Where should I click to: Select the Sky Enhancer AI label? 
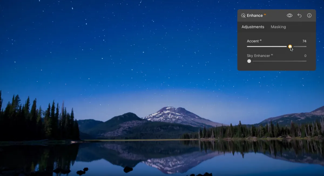pos(259,56)
